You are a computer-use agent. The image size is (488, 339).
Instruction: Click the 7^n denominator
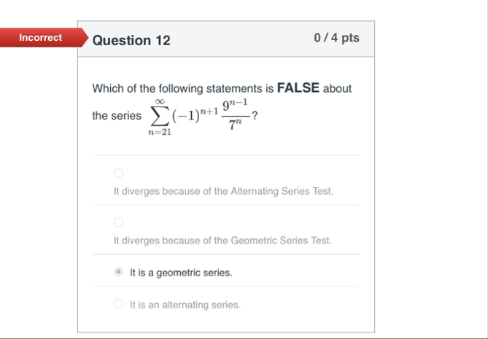tap(236, 125)
